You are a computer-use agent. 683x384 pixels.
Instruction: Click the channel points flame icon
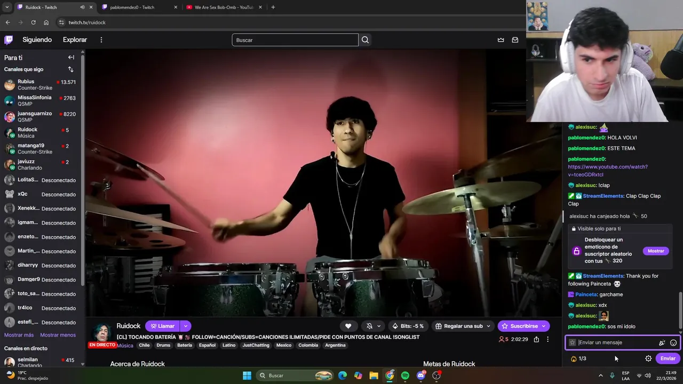[574, 359]
